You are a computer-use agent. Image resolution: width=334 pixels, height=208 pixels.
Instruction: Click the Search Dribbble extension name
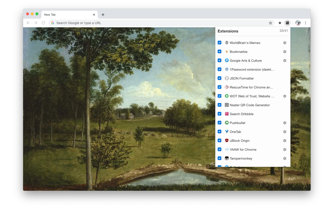(x=241, y=114)
